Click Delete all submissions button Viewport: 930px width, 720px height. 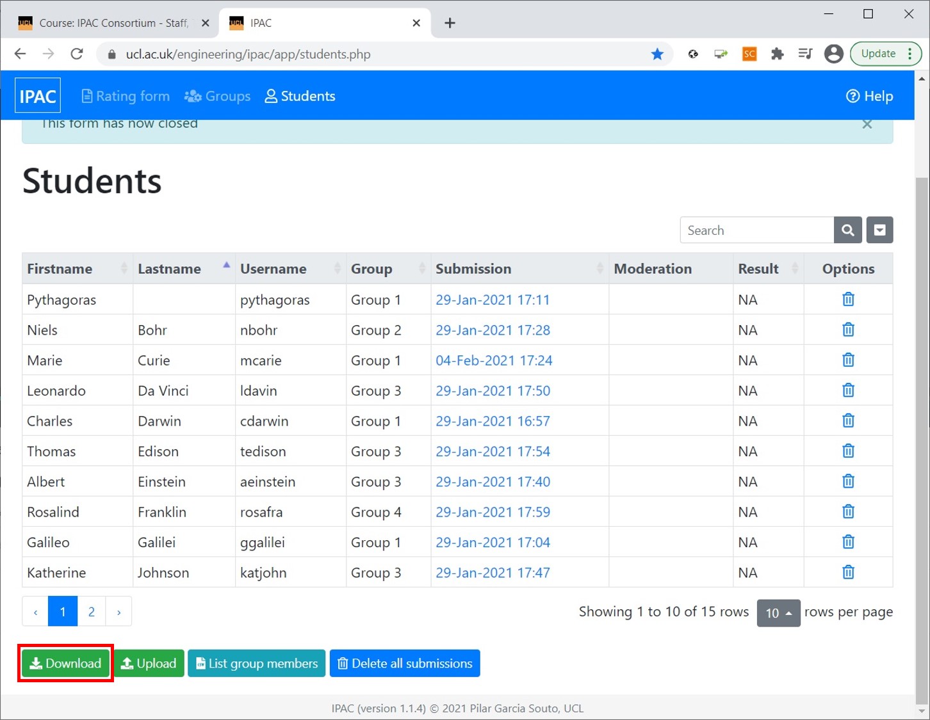tap(405, 663)
